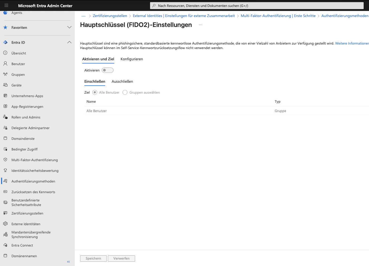Switch to the Konfigurieren tab
This screenshot has height=266, width=369.
tap(132, 59)
